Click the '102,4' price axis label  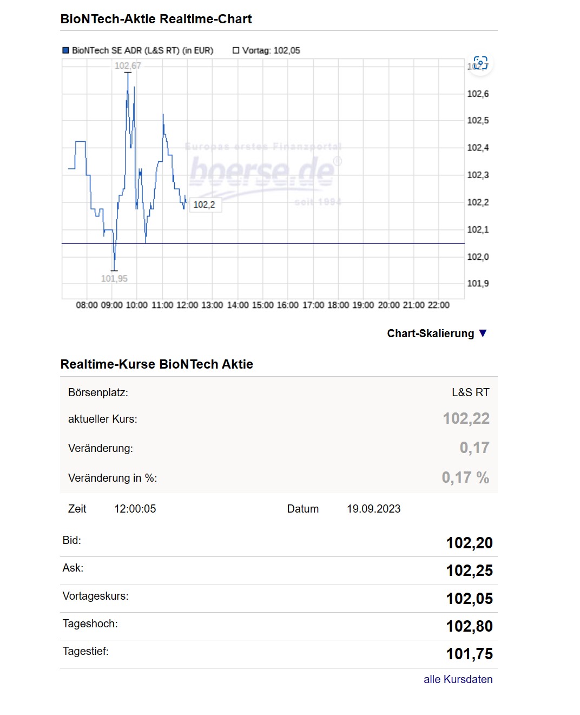coord(478,147)
